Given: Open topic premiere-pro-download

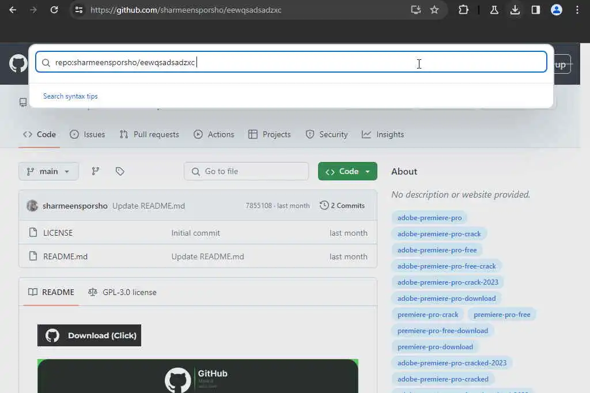Looking at the screenshot, I should (435, 347).
